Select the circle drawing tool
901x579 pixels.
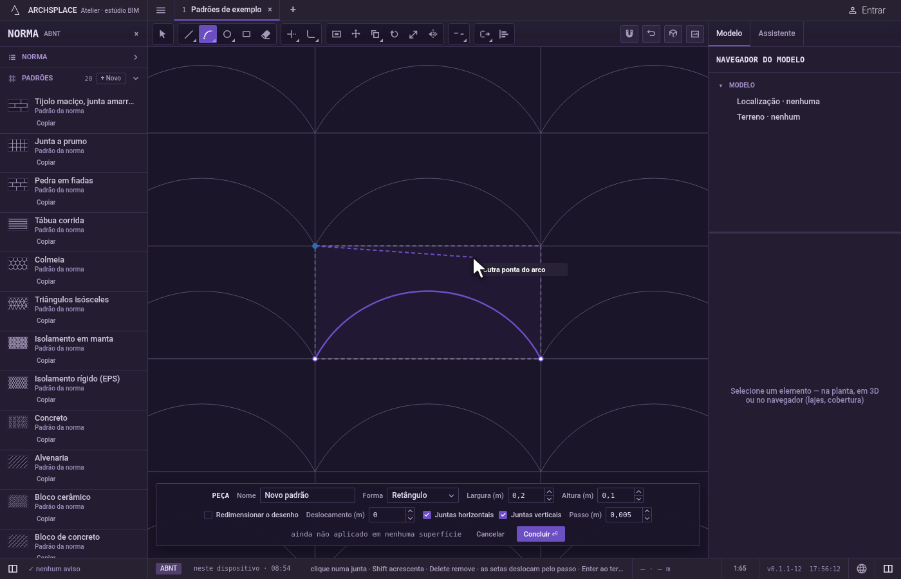[227, 34]
